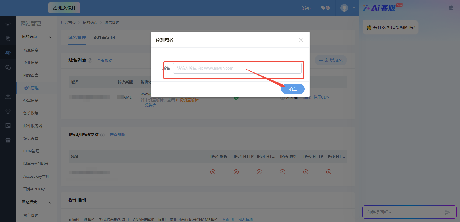Click the IPv4 HTTP red status icon
The height and width of the screenshot is (222, 460).
(236, 172)
